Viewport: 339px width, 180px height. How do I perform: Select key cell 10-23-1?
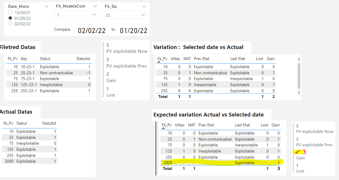coord(28,67)
